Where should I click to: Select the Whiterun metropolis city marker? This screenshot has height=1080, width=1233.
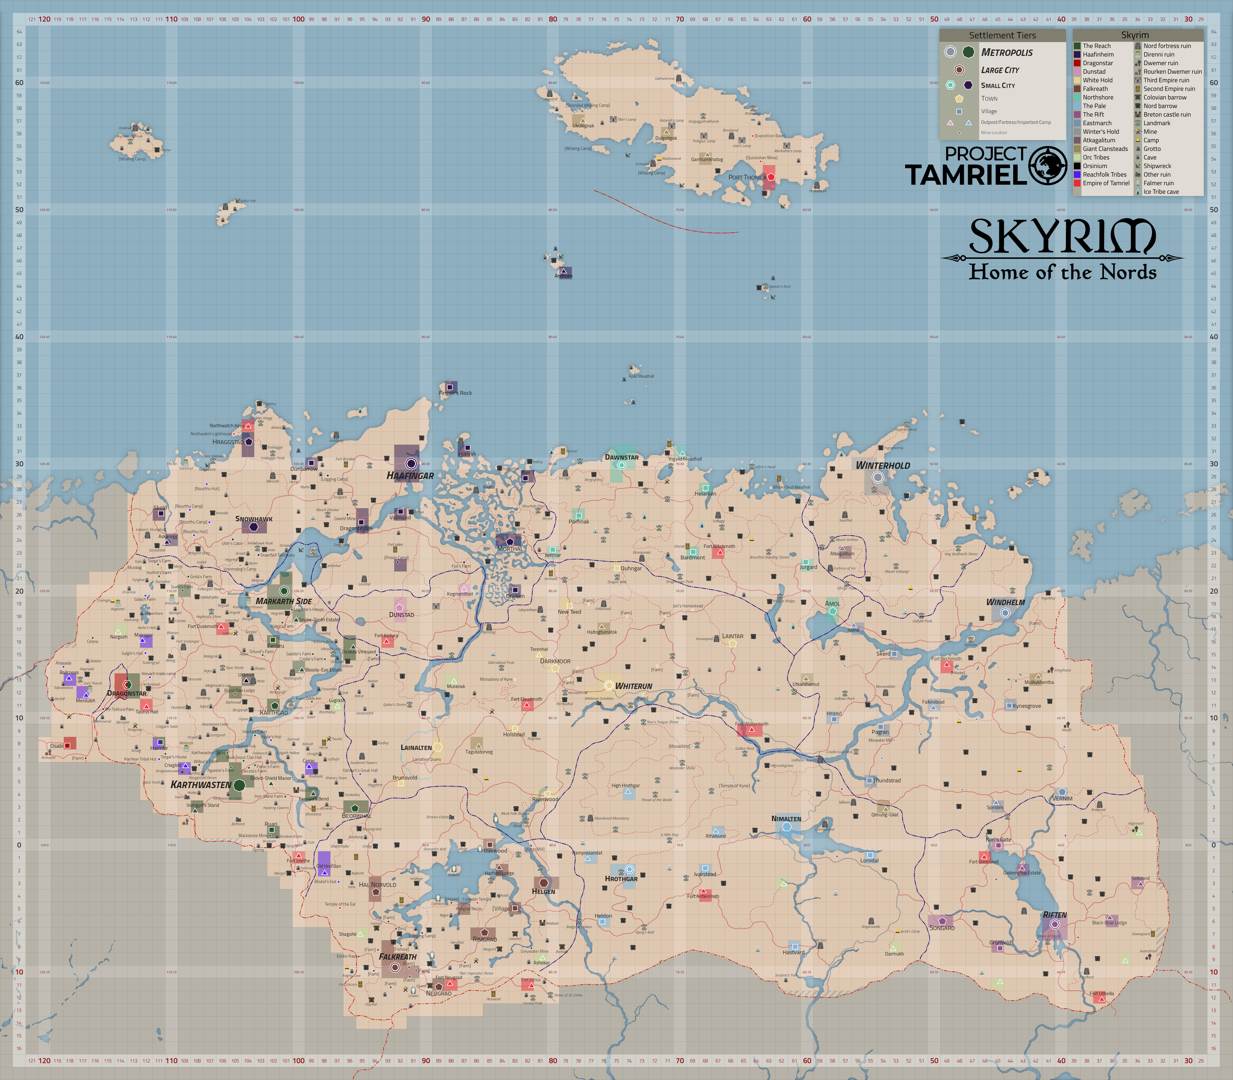pos(609,685)
